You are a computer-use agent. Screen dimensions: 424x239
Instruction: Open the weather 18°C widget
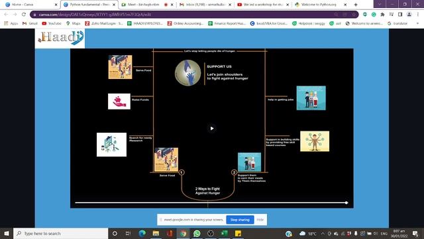click(307, 233)
